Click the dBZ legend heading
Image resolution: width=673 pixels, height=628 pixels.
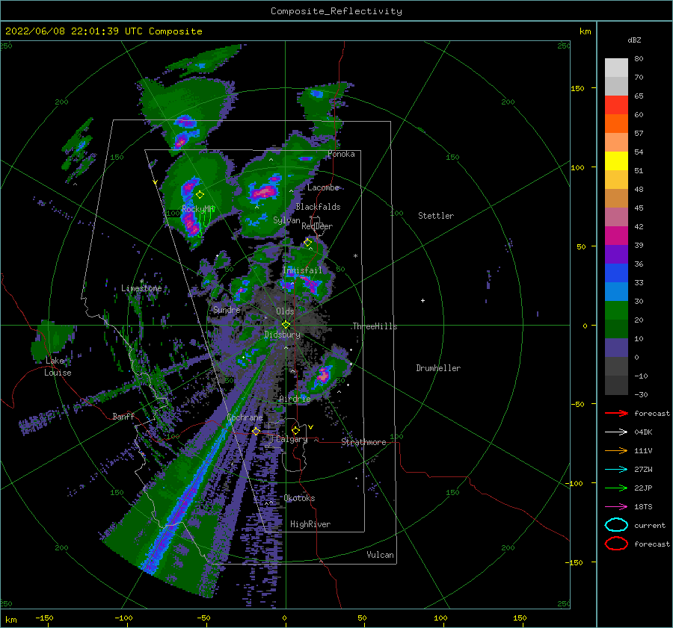click(x=634, y=40)
